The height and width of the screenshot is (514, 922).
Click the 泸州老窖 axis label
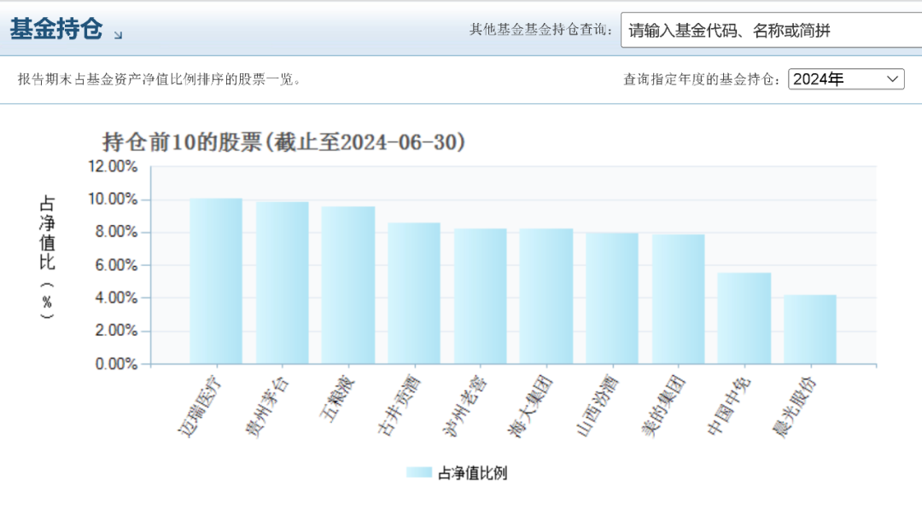coord(464,407)
